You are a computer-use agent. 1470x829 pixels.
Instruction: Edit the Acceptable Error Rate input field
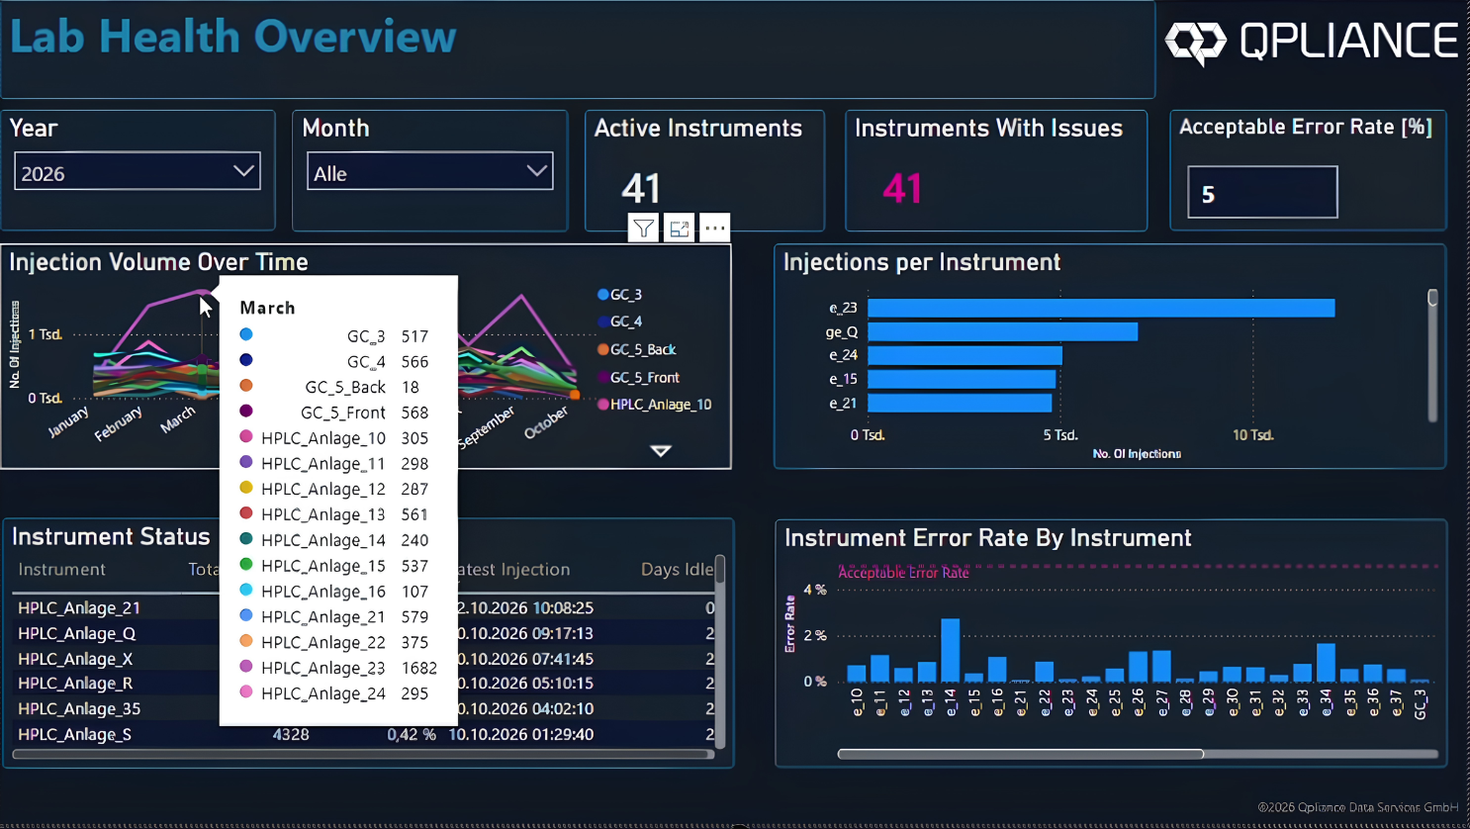[x=1262, y=192]
